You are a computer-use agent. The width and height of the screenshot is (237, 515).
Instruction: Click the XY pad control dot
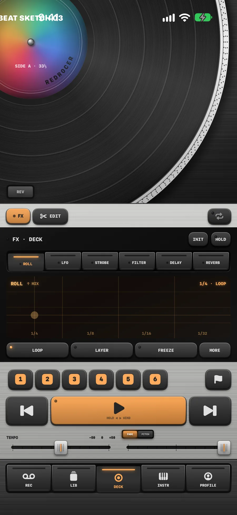click(34, 315)
